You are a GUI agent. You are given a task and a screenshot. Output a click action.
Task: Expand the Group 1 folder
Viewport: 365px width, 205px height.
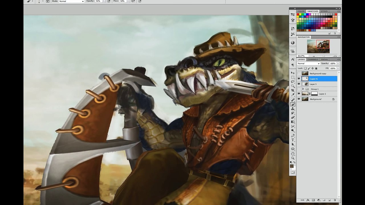[x=303, y=89]
